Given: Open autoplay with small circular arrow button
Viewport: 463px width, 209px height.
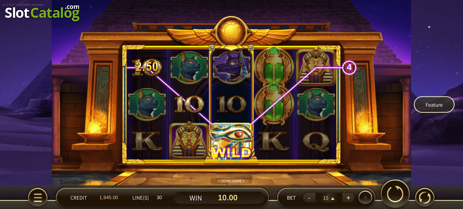Looking at the screenshot, I should [x=424, y=197].
